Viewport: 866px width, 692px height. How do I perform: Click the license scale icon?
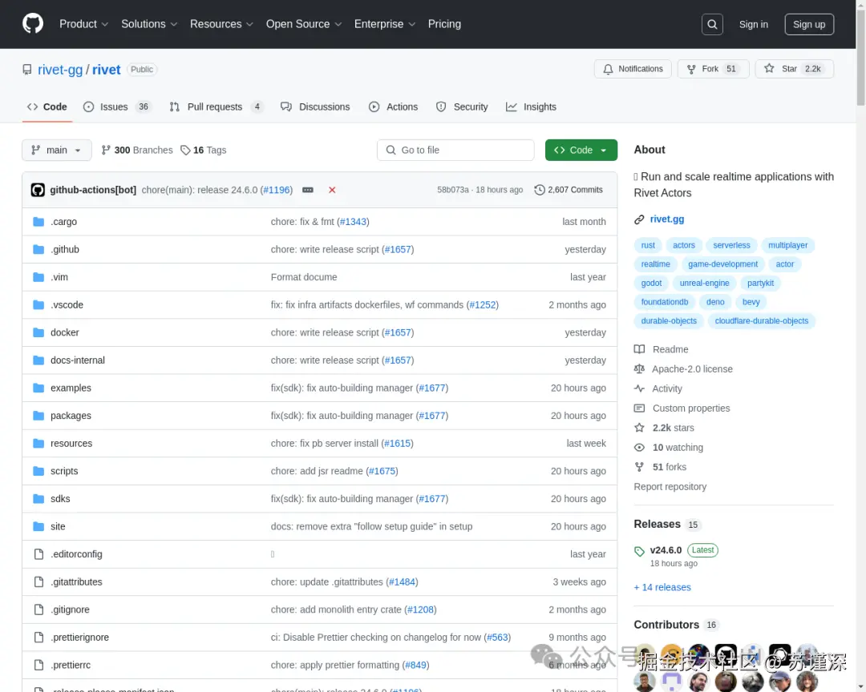pos(639,368)
